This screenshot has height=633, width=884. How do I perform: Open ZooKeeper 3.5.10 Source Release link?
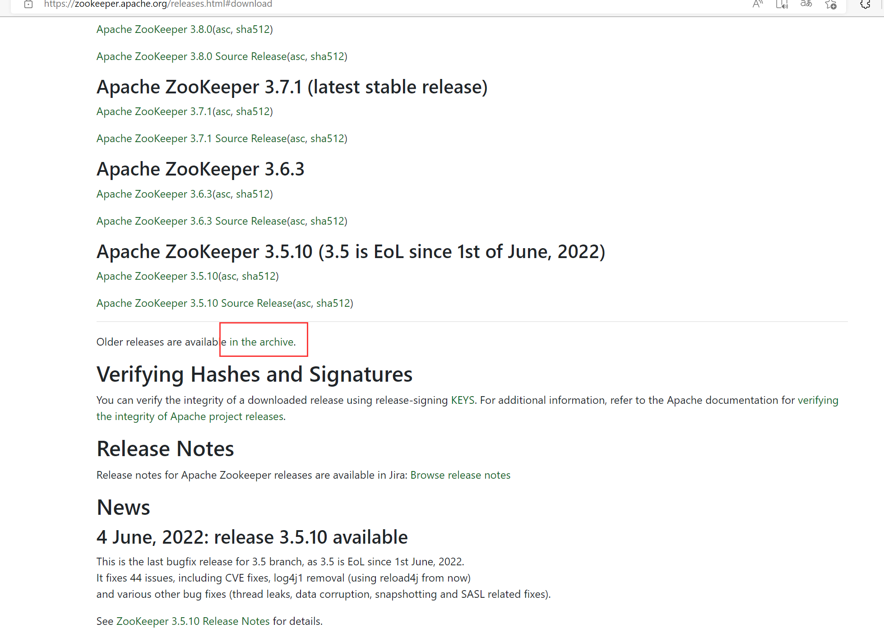[x=194, y=303]
